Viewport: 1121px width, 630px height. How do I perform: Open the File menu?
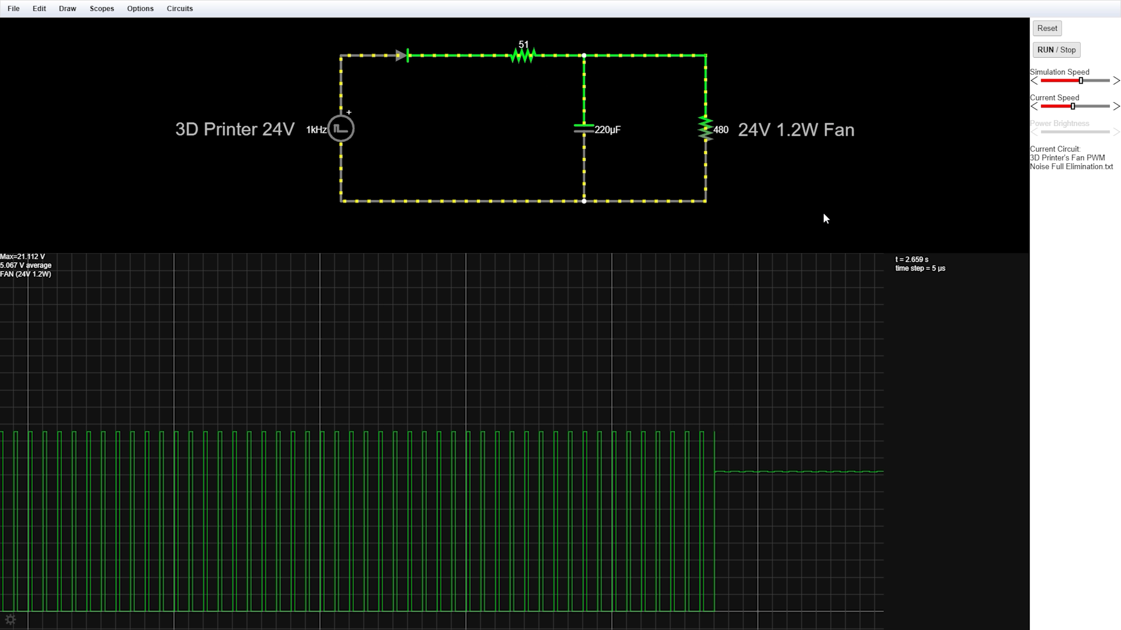(x=13, y=8)
